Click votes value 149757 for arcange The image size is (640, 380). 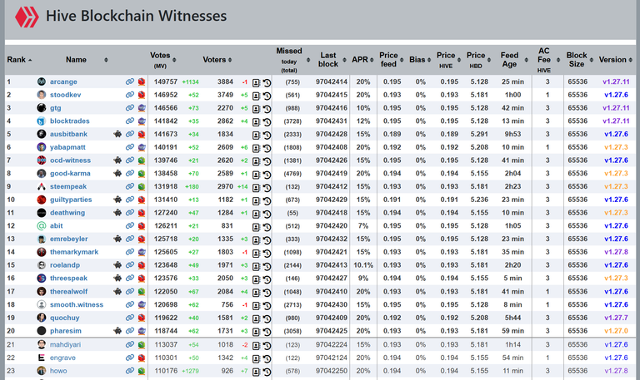pos(165,81)
